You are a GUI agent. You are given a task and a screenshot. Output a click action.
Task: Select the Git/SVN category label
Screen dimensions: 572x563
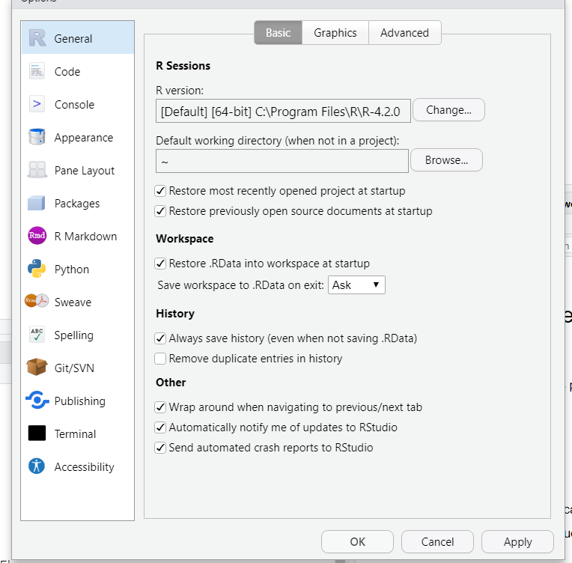point(74,368)
